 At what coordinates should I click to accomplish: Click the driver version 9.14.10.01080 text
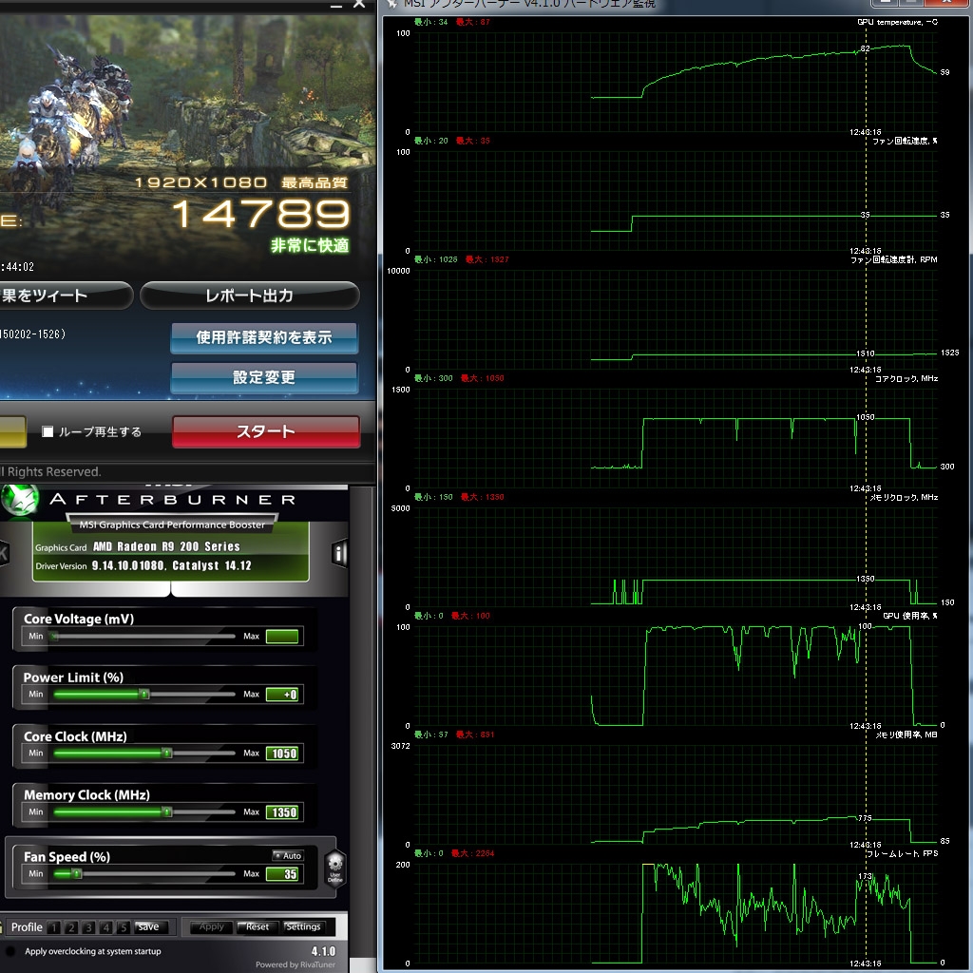(x=129, y=566)
